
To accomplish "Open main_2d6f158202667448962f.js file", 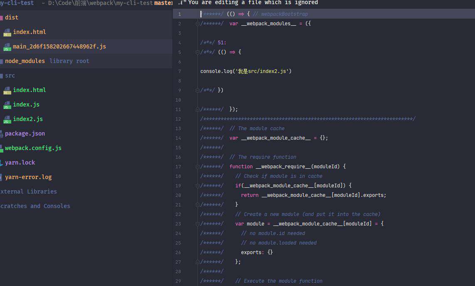I will 59,46.
